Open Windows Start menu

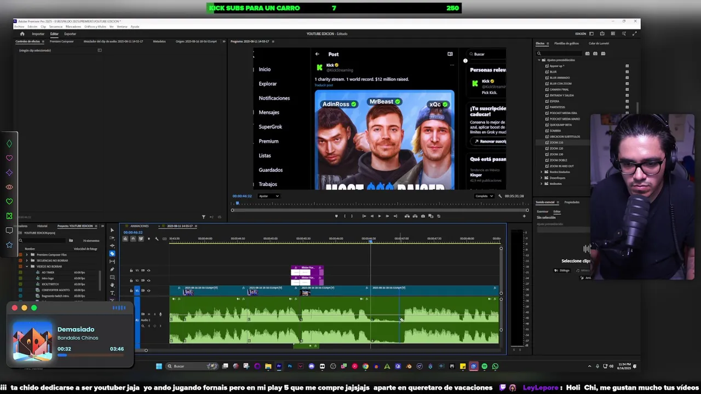tap(159, 366)
